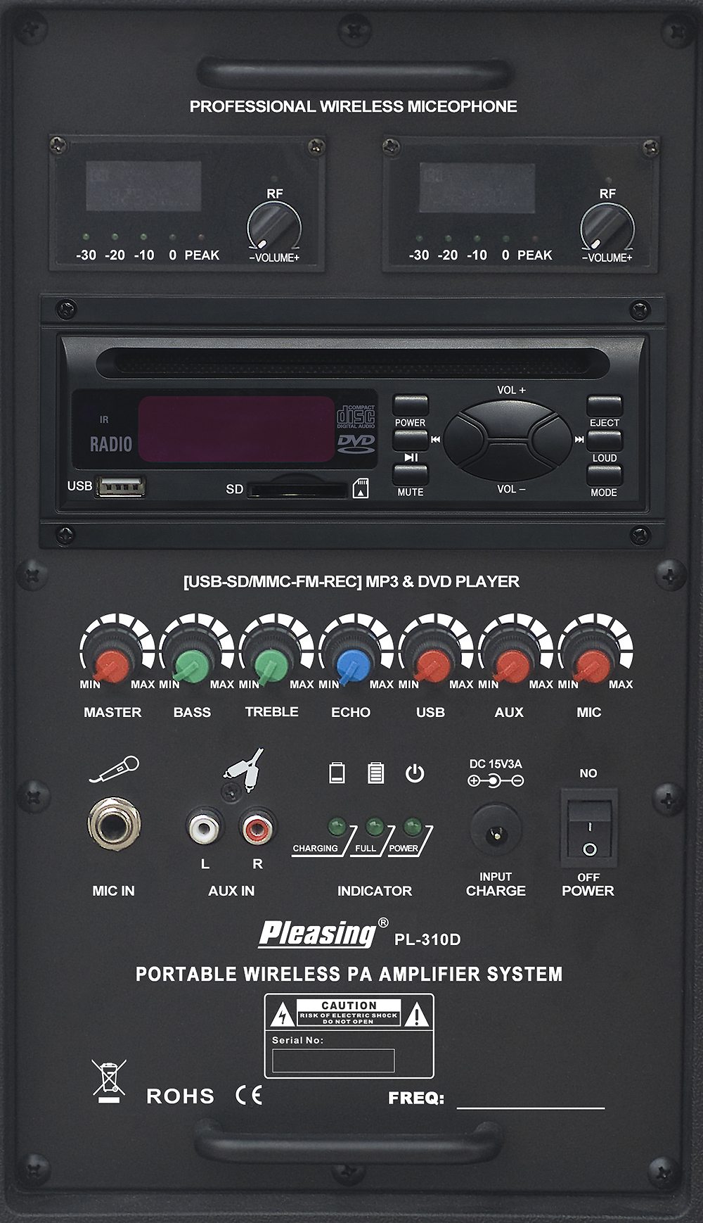This screenshot has height=1223, width=703.
Task: Click the INDICATOR label
Action: 375,891
